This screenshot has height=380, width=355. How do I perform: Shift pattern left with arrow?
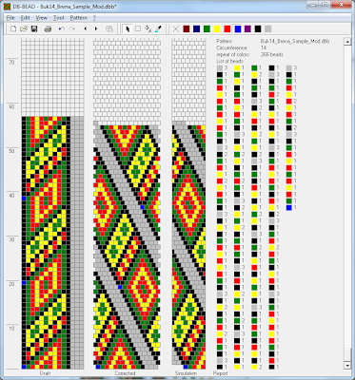click(85, 29)
